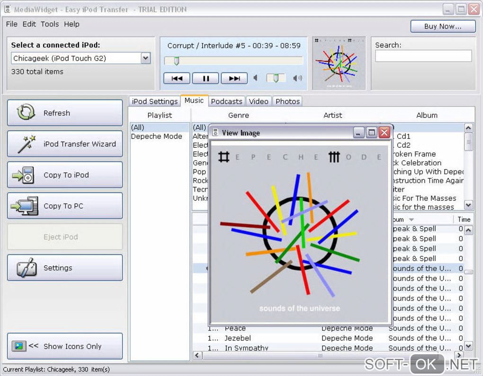Skip to previous track
This screenshot has width=483, height=376.
(x=177, y=78)
